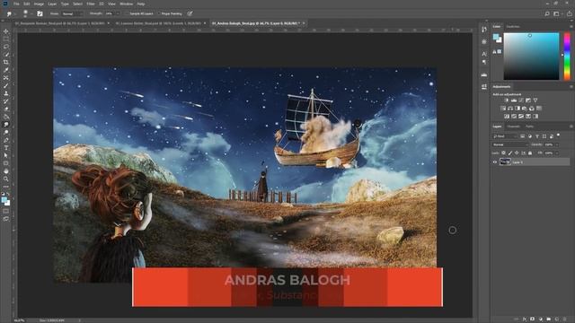Open the Mode dropdown in options bar
The width and height of the screenshot is (575, 323).
coord(72,13)
